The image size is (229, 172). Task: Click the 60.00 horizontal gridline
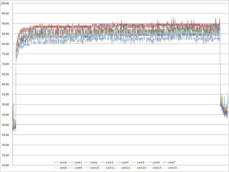(118, 84)
